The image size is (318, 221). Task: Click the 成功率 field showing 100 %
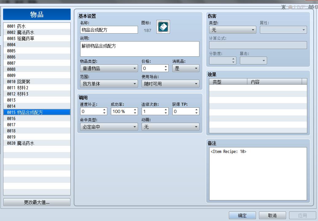click(124, 111)
